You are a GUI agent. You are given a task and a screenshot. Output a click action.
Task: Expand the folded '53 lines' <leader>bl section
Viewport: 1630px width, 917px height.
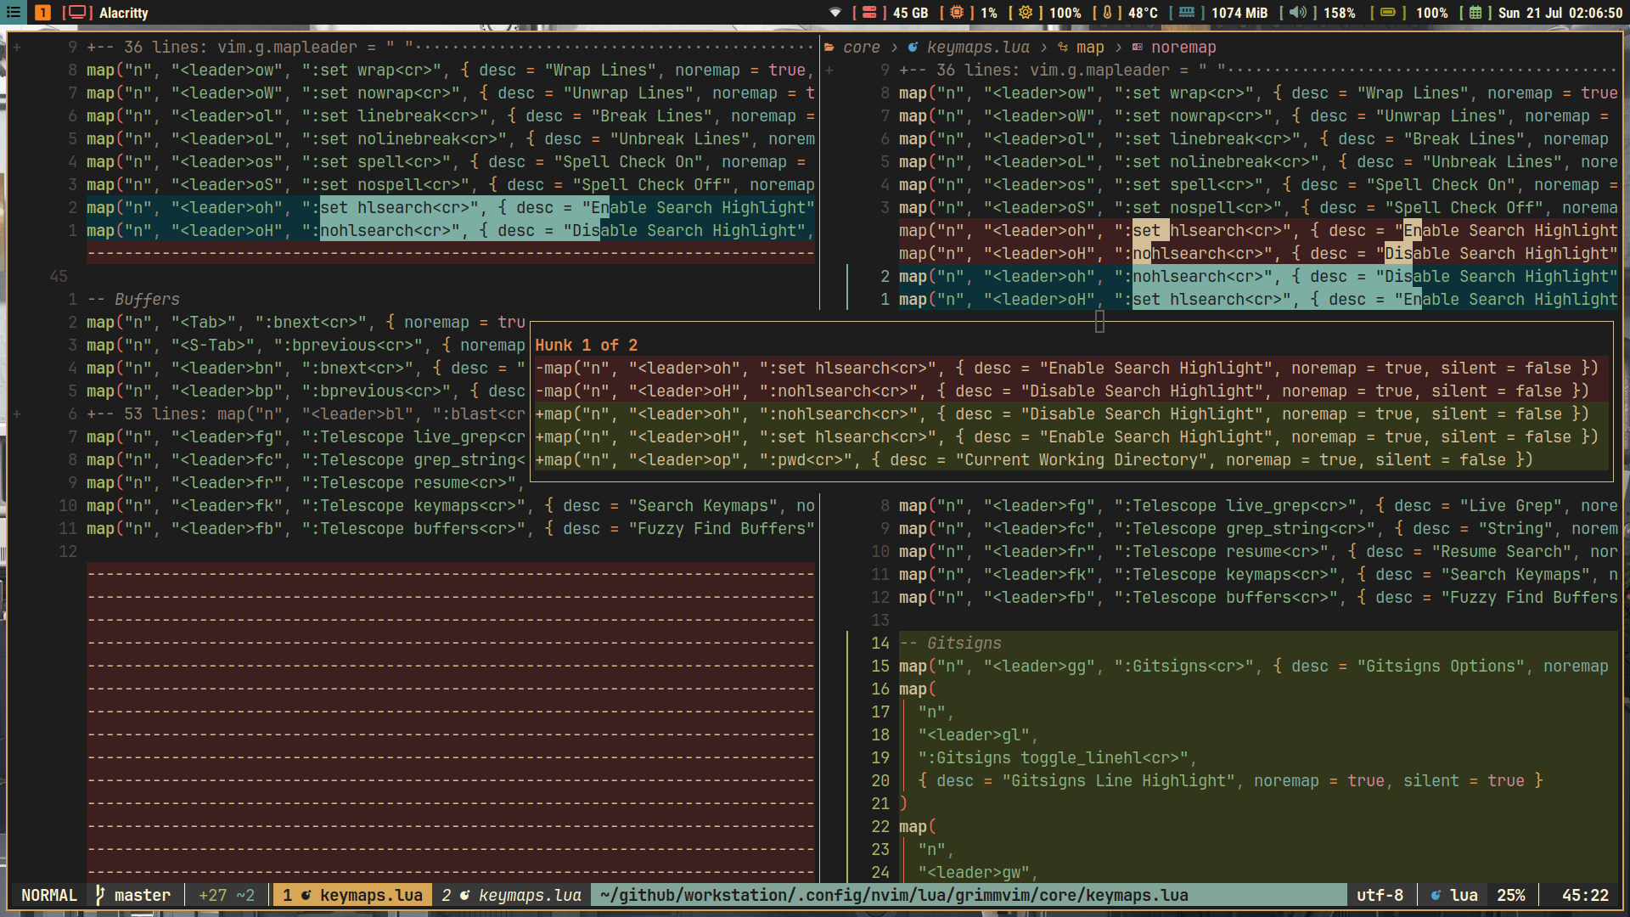tap(306, 414)
